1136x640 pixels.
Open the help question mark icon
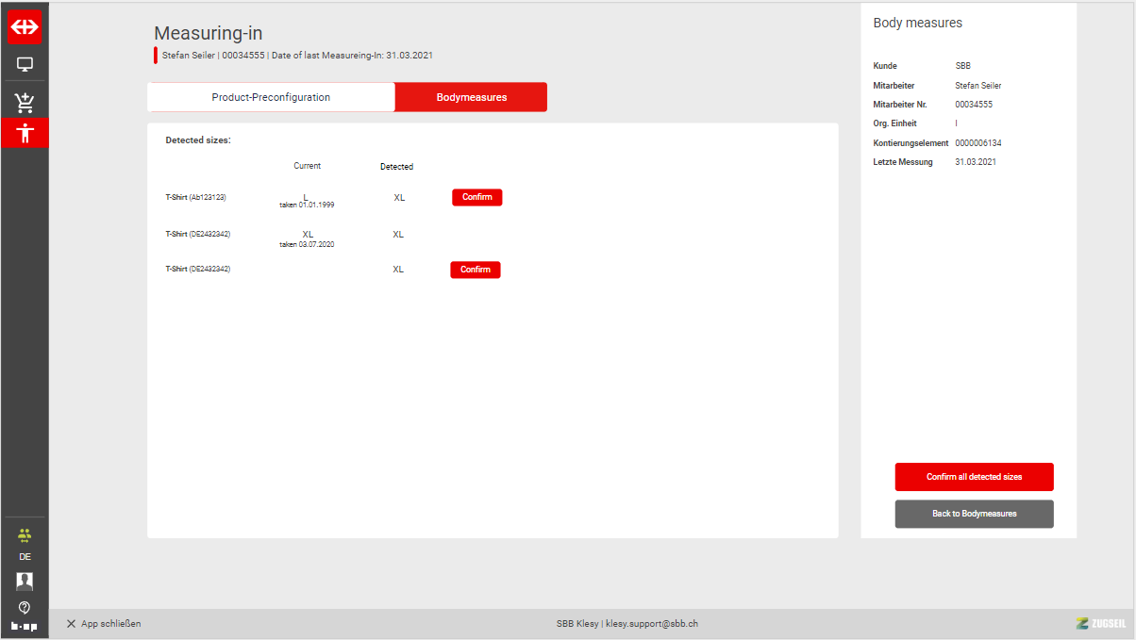click(25, 606)
